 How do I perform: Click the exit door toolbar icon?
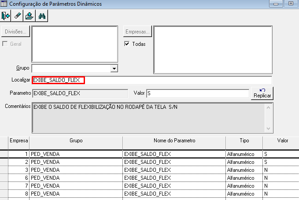click(x=6, y=16)
